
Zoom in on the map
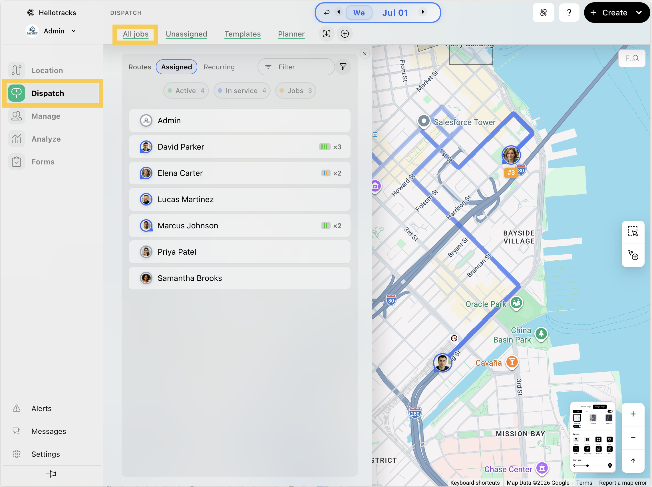tap(633, 414)
